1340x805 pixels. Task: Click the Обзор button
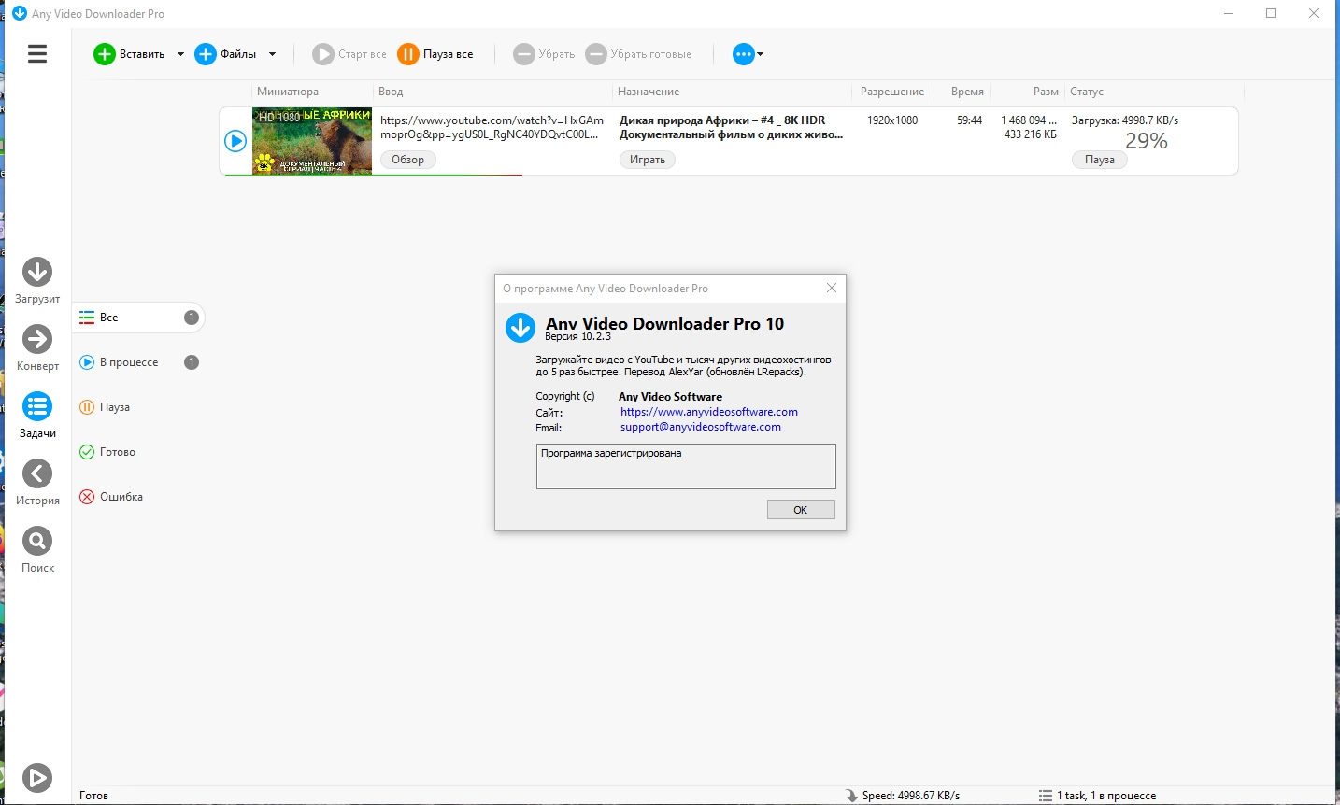(x=407, y=160)
